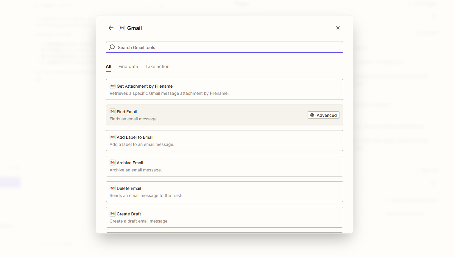Click the gear icon inside the Advanced button

[312, 115]
